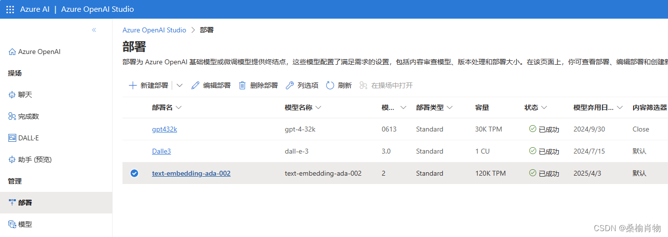Click the 聊天 chat icon
The image size is (668, 237).
pos(12,95)
